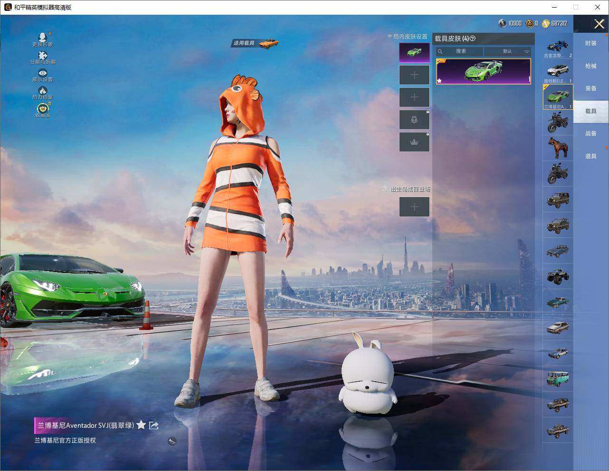This screenshot has width=609, height=471.
Task: Choose the scooter-style motorcycle below the horse
Action: click(558, 174)
